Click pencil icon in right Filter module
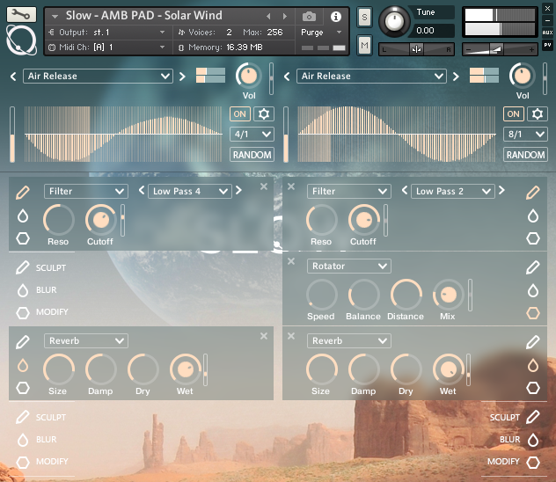This screenshot has height=482, width=556. (x=533, y=193)
